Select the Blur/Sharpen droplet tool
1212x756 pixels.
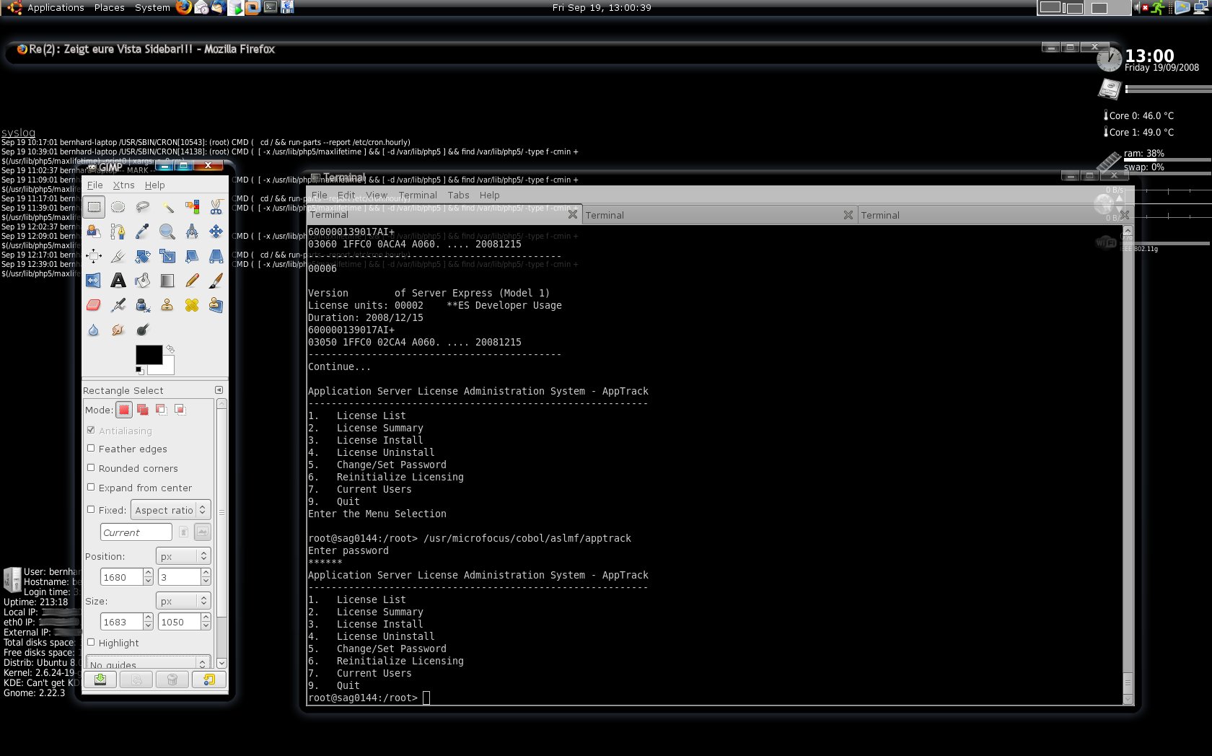[94, 330]
